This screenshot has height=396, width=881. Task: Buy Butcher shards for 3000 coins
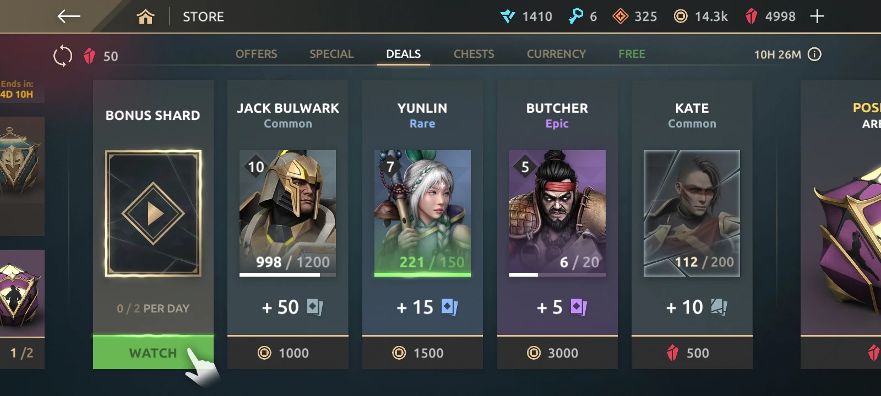tap(557, 353)
